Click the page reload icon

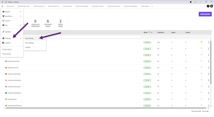click(6, 2)
